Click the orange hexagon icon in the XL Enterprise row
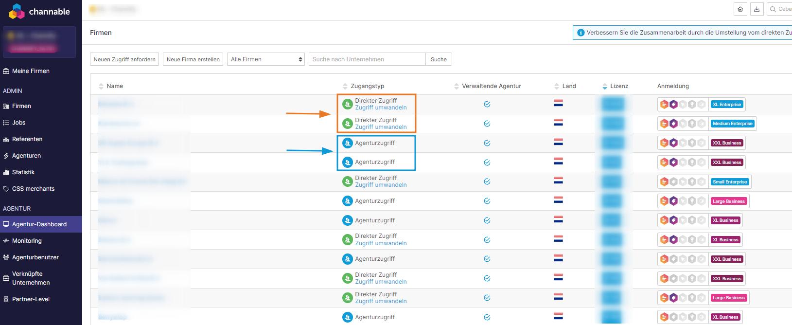792x325 pixels. tap(664, 104)
